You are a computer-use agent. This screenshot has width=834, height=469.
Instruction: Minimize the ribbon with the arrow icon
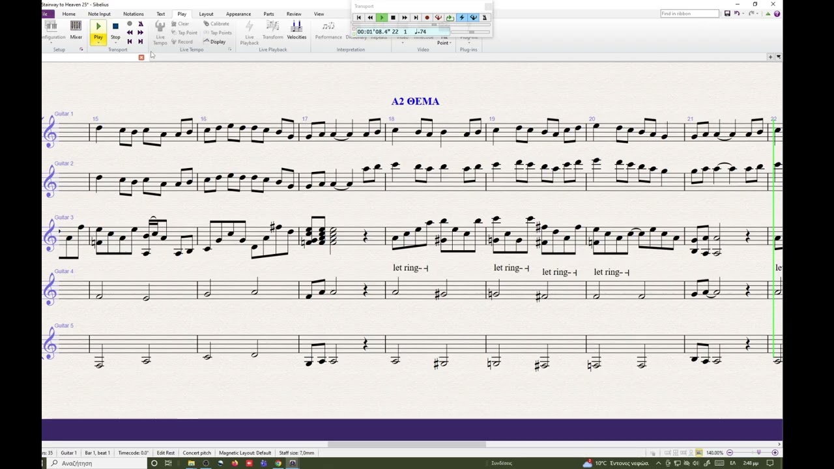tap(768, 14)
